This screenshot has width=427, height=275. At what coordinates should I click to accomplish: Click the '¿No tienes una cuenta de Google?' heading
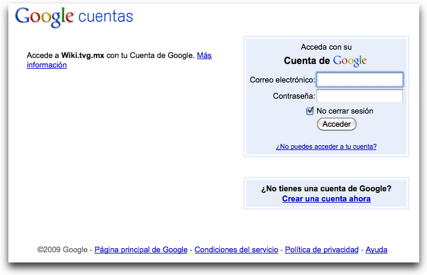[326, 188]
